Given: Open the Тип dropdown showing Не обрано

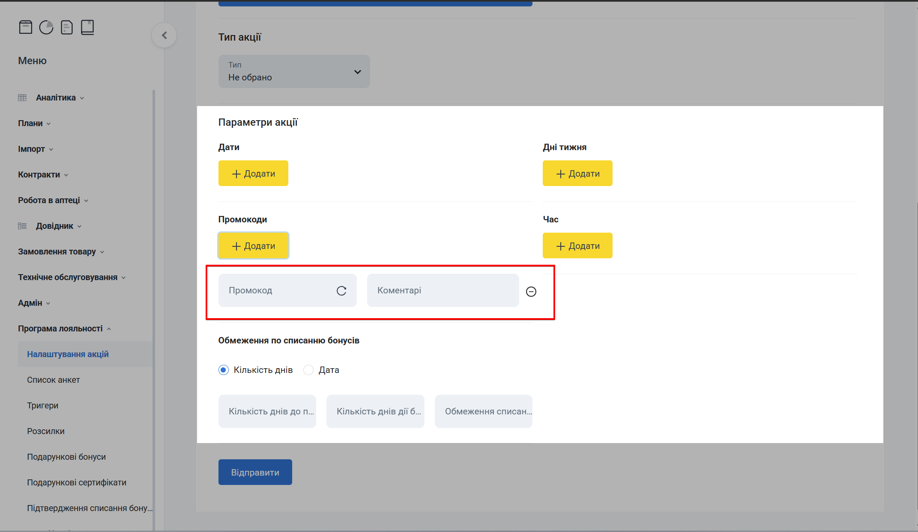Looking at the screenshot, I should tap(294, 71).
